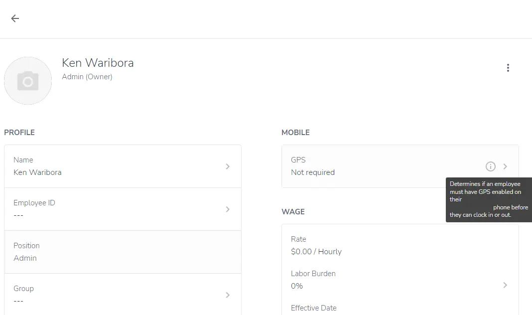This screenshot has height=315, width=532.
Task: Click the Rate $0.00 Hourly entry
Action: point(349,245)
